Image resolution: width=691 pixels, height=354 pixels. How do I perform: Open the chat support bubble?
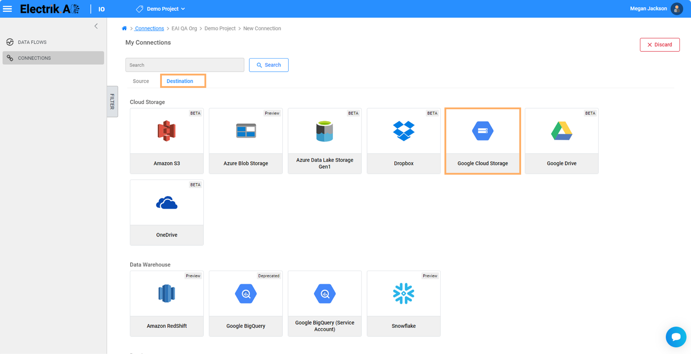(676, 337)
